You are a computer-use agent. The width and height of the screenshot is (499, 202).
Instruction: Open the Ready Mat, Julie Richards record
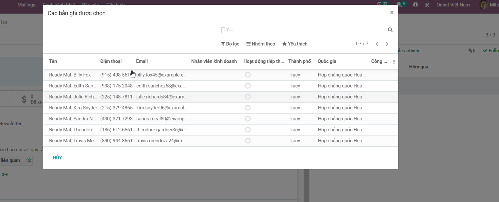(x=73, y=97)
